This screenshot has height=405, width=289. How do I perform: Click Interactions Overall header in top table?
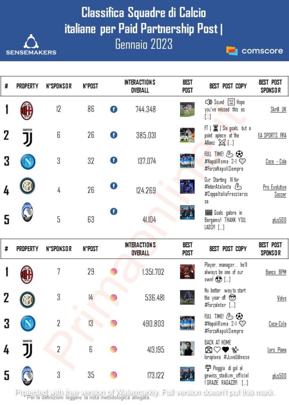click(140, 86)
